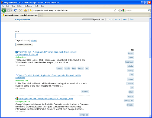Open the File menu
The width and height of the screenshot is (152, 118).
coord(3,6)
